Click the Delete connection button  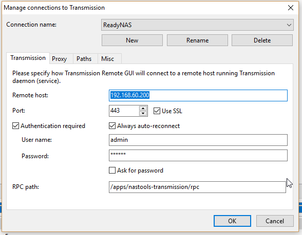tap(262, 40)
